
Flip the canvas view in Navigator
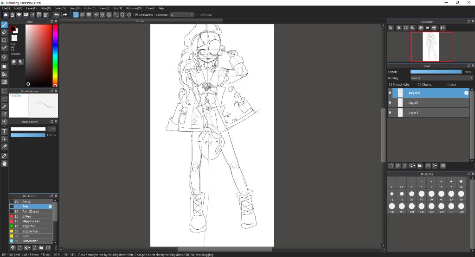443,27
